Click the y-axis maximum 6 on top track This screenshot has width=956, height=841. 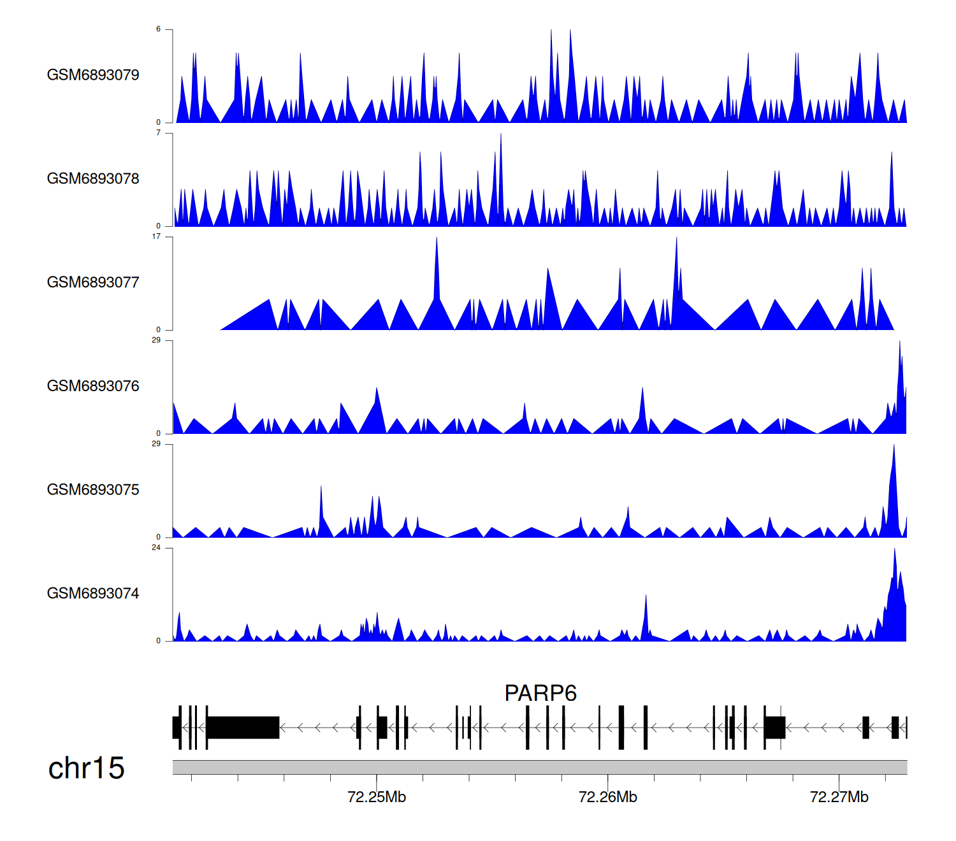point(159,29)
